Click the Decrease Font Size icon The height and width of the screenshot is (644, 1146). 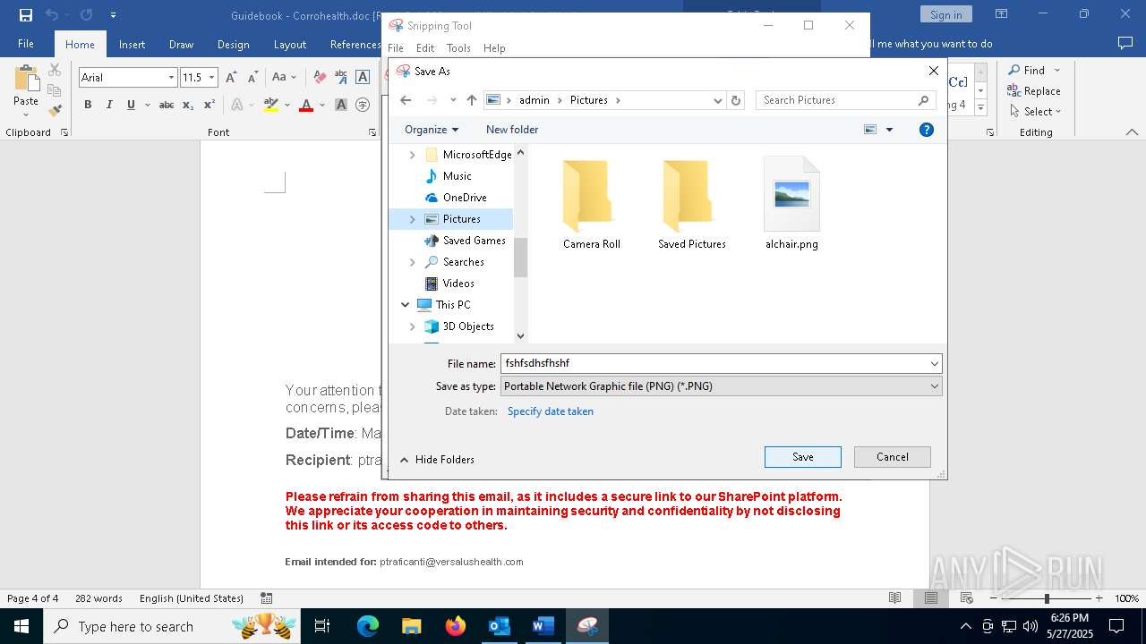[x=252, y=78]
